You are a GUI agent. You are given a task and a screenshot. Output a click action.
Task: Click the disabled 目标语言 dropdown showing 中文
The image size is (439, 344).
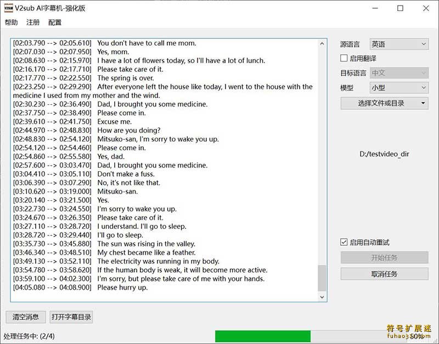pyautogui.click(x=399, y=73)
